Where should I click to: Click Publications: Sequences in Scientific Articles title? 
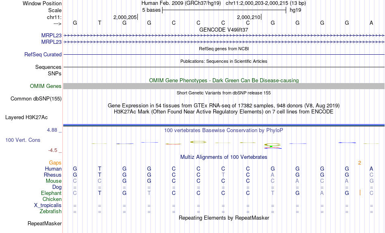[224, 61]
